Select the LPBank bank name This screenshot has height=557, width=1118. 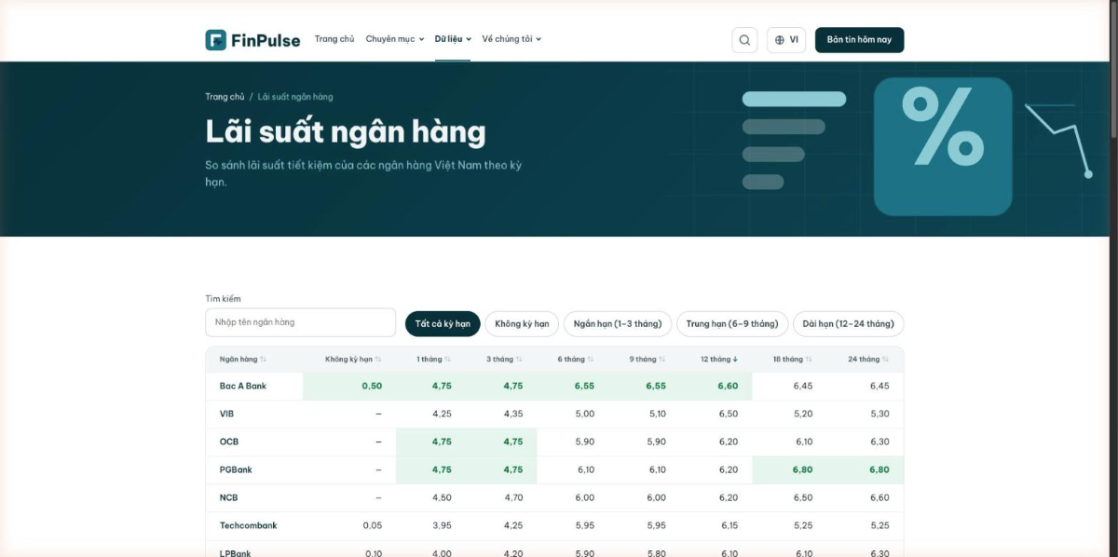[236, 553]
